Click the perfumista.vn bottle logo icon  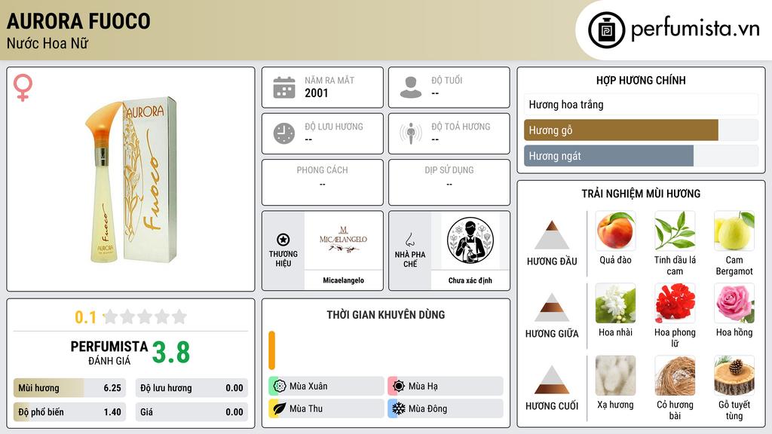point(606,30)
